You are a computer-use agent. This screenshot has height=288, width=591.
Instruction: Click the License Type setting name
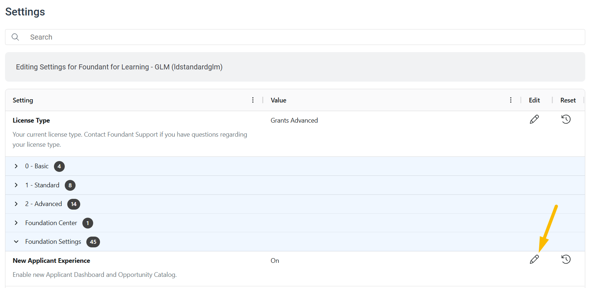[x=31, y=120]
